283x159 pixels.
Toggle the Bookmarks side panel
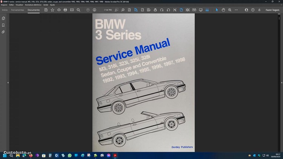3,25
